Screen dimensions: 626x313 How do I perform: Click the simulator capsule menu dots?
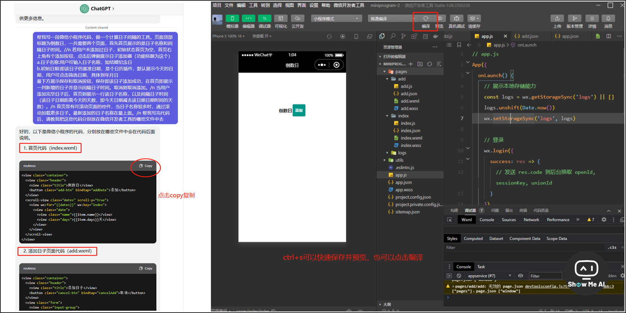(x=322, y=65)
